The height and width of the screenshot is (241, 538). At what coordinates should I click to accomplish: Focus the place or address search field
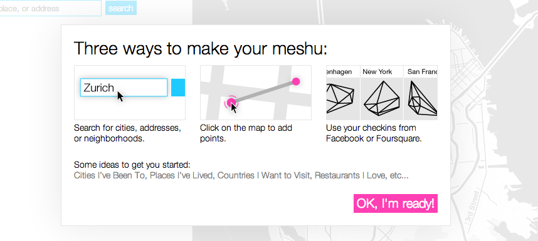(x=50, y=8)
